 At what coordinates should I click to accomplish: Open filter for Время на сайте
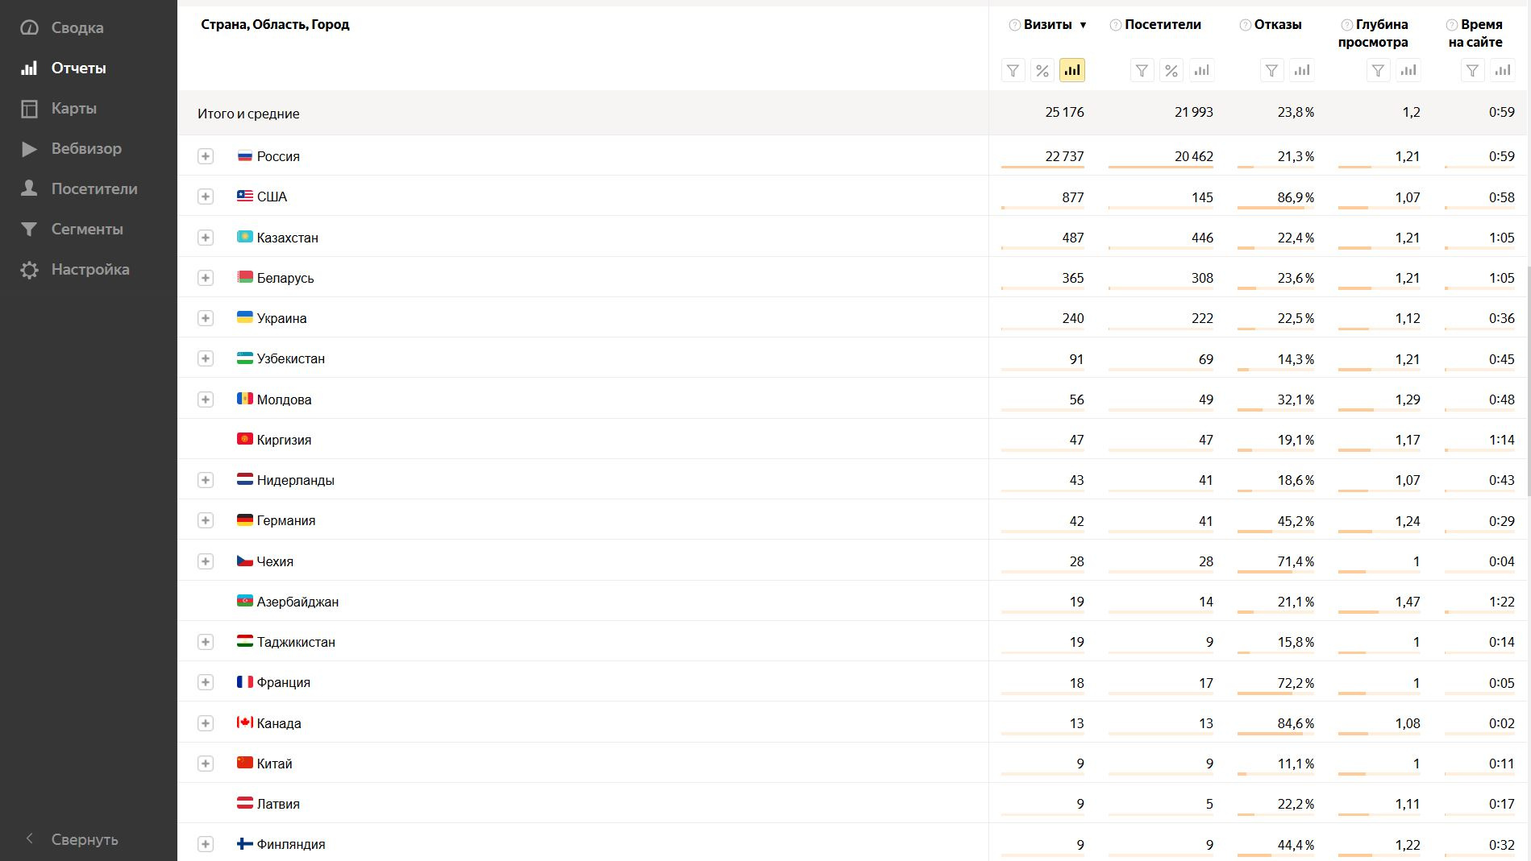pyautogui.click(x=1472, y=71)
